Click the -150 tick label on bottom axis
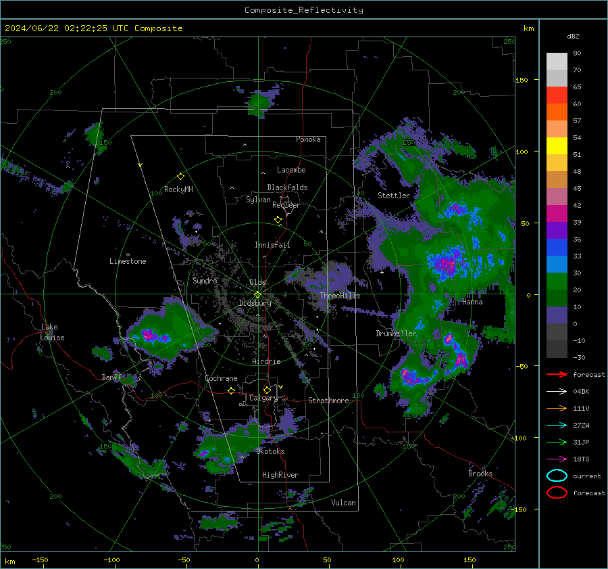 (x=40, y=560)
